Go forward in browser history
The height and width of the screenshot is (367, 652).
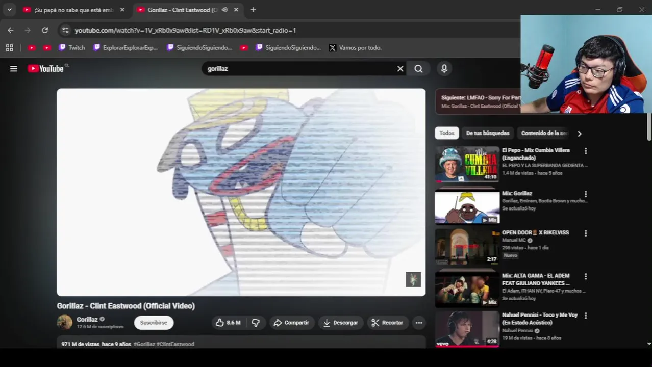click(x=28, y=30)
